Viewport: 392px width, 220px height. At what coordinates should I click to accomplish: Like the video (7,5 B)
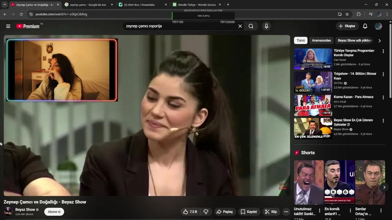click(190, 212)
